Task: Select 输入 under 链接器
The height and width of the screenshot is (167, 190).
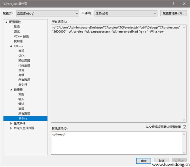Action: 21,99
